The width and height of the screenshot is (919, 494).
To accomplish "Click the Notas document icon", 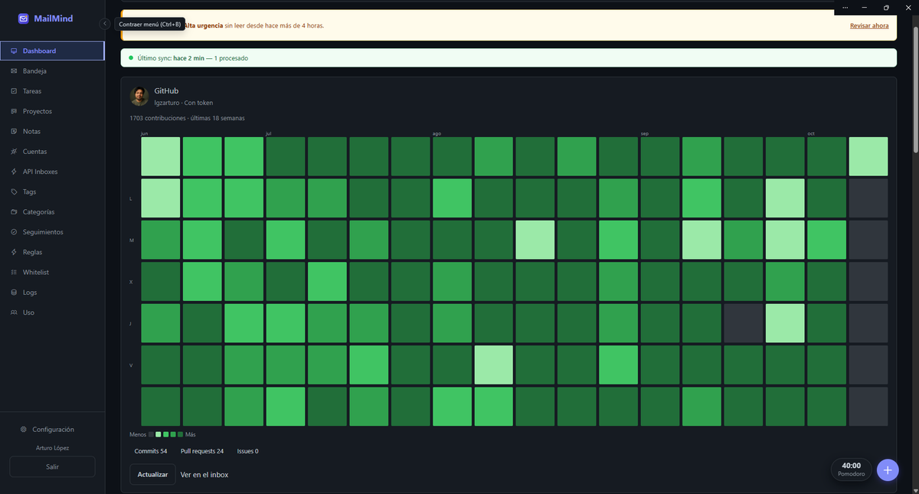I will tap(14, 132).
